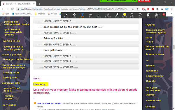175x110 pixels.
Task: Pick the Draw annotation tool
Action: [90, 15]
